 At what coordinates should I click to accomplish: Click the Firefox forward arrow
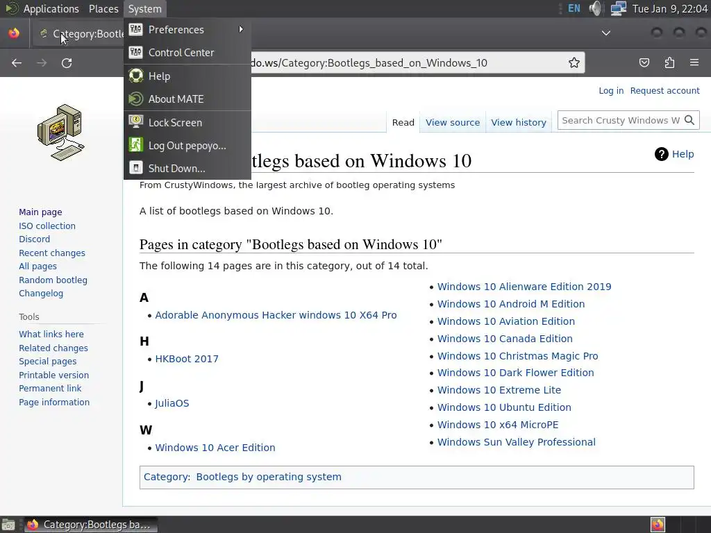42,63
